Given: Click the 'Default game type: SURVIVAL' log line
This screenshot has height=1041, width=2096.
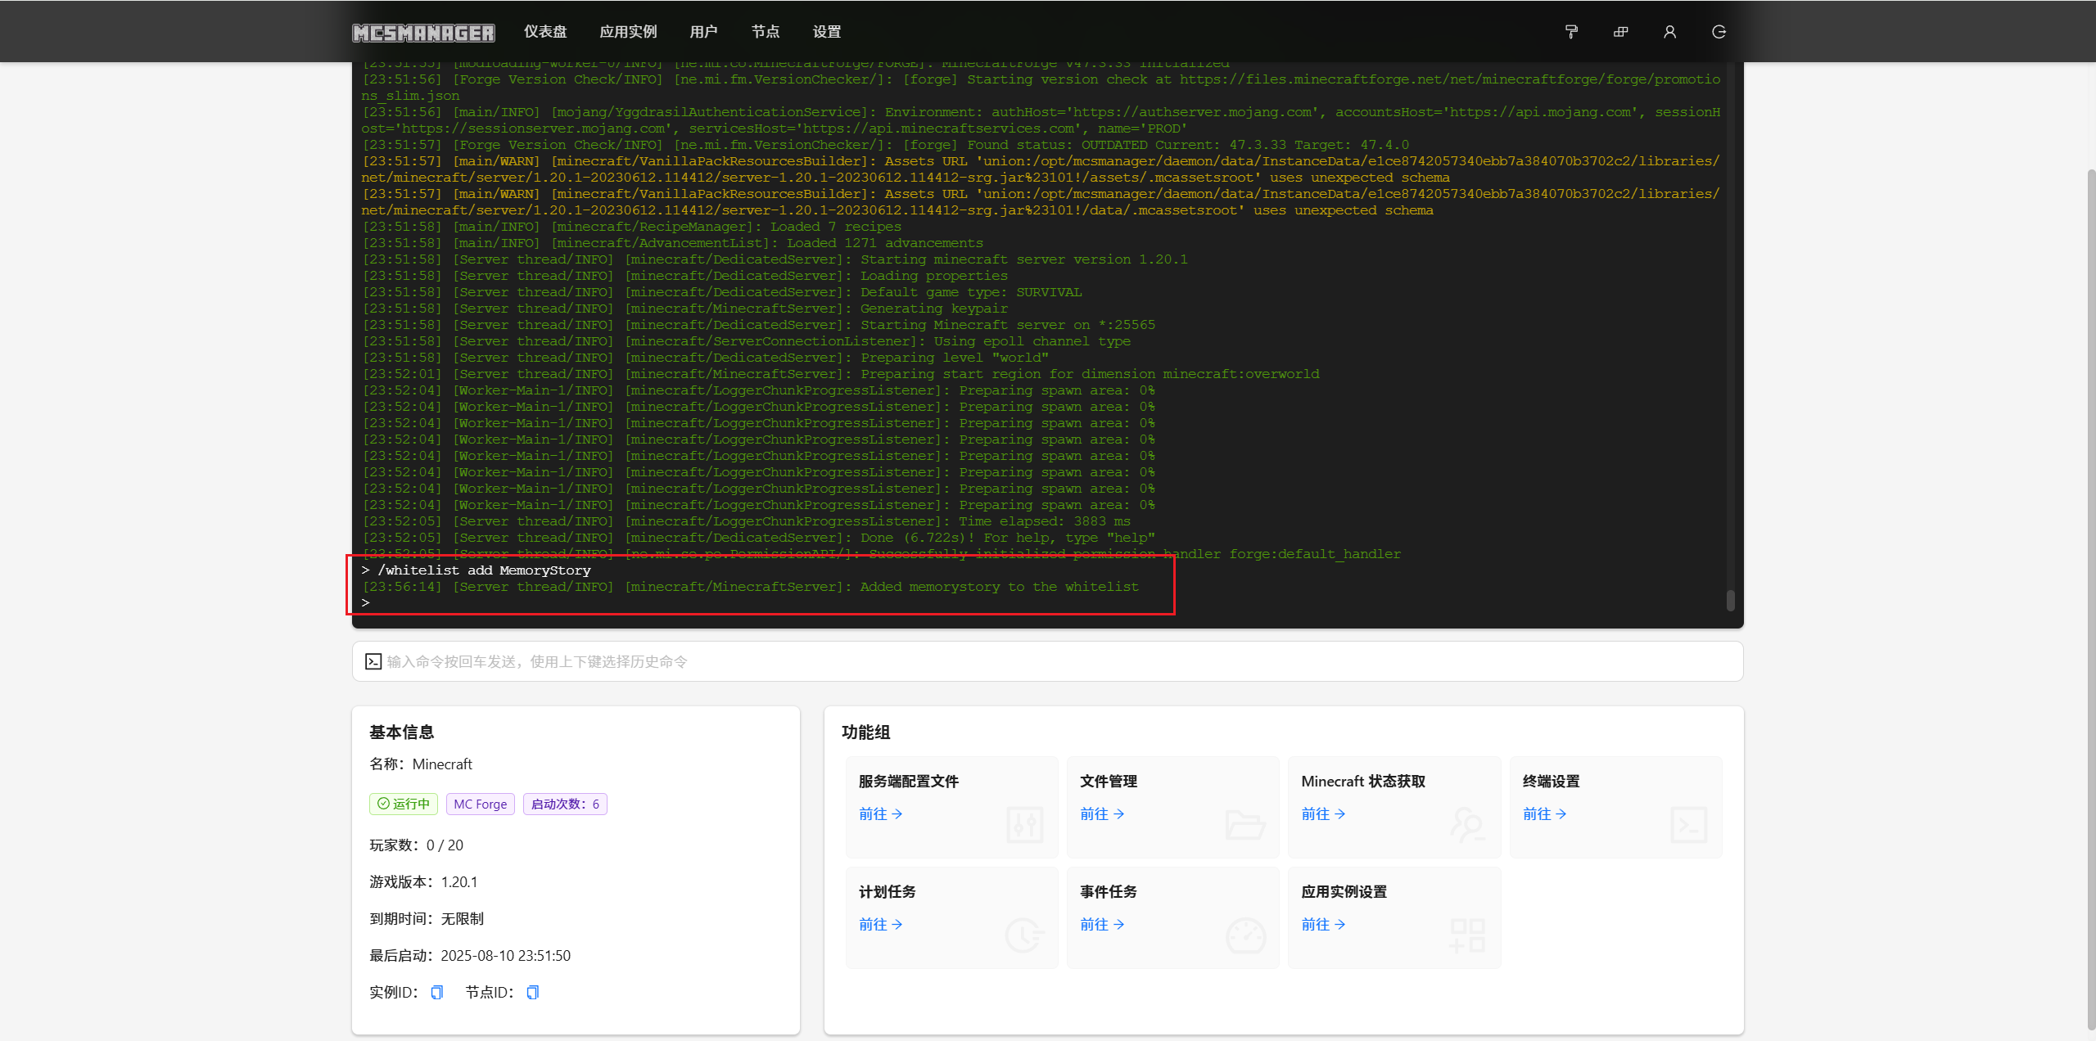Looking at the screenshot, I should tap(721, 292).
